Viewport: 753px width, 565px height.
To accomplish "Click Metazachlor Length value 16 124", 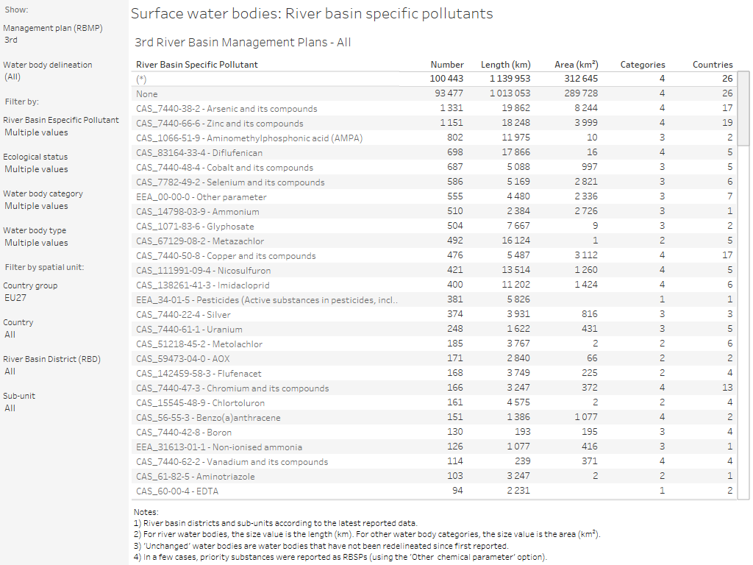I will coord(516,241).
